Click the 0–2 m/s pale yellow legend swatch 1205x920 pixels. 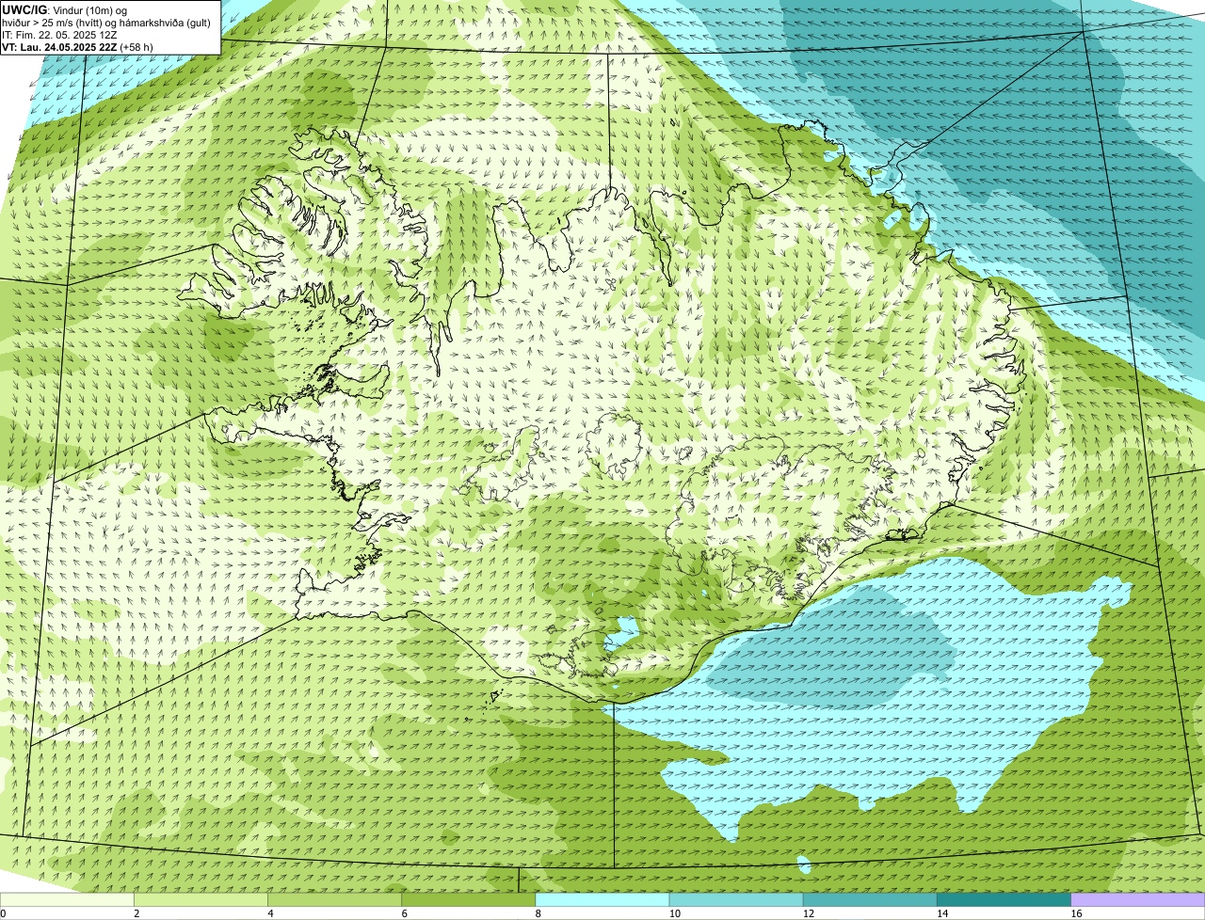pos(68,900)
